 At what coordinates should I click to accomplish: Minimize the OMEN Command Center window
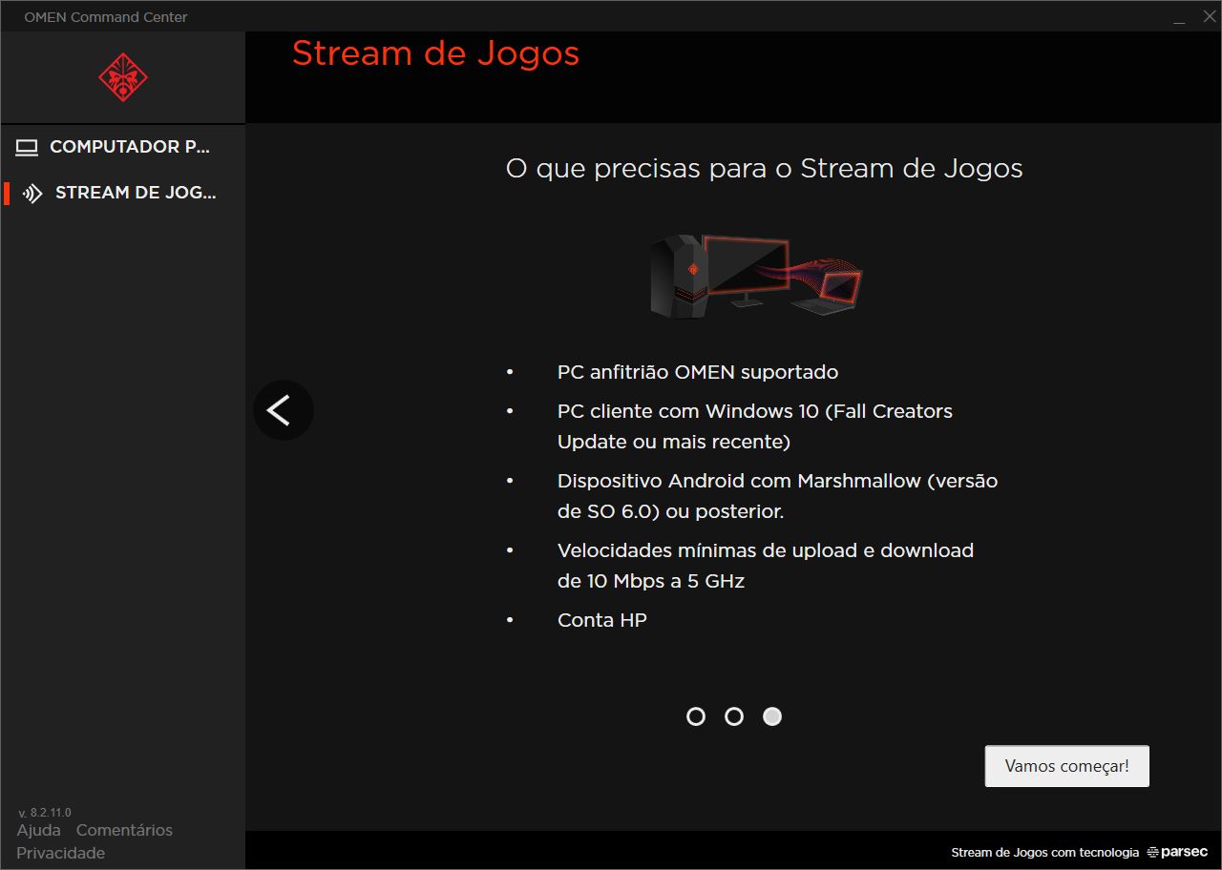pos(1180,17)
